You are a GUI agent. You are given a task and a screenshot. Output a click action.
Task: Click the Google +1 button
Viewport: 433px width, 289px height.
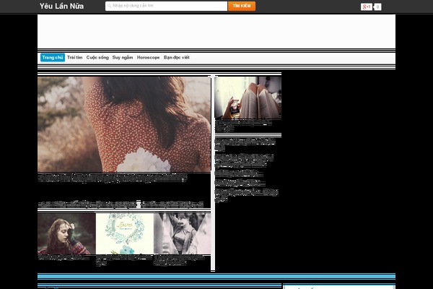[x=367, y=7]
